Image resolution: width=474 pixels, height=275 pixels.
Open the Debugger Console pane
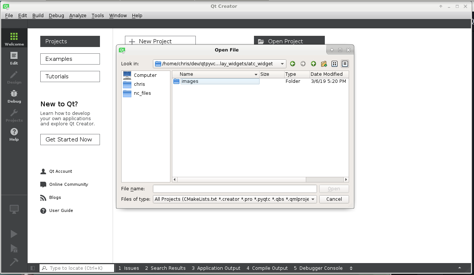point(318,268)
